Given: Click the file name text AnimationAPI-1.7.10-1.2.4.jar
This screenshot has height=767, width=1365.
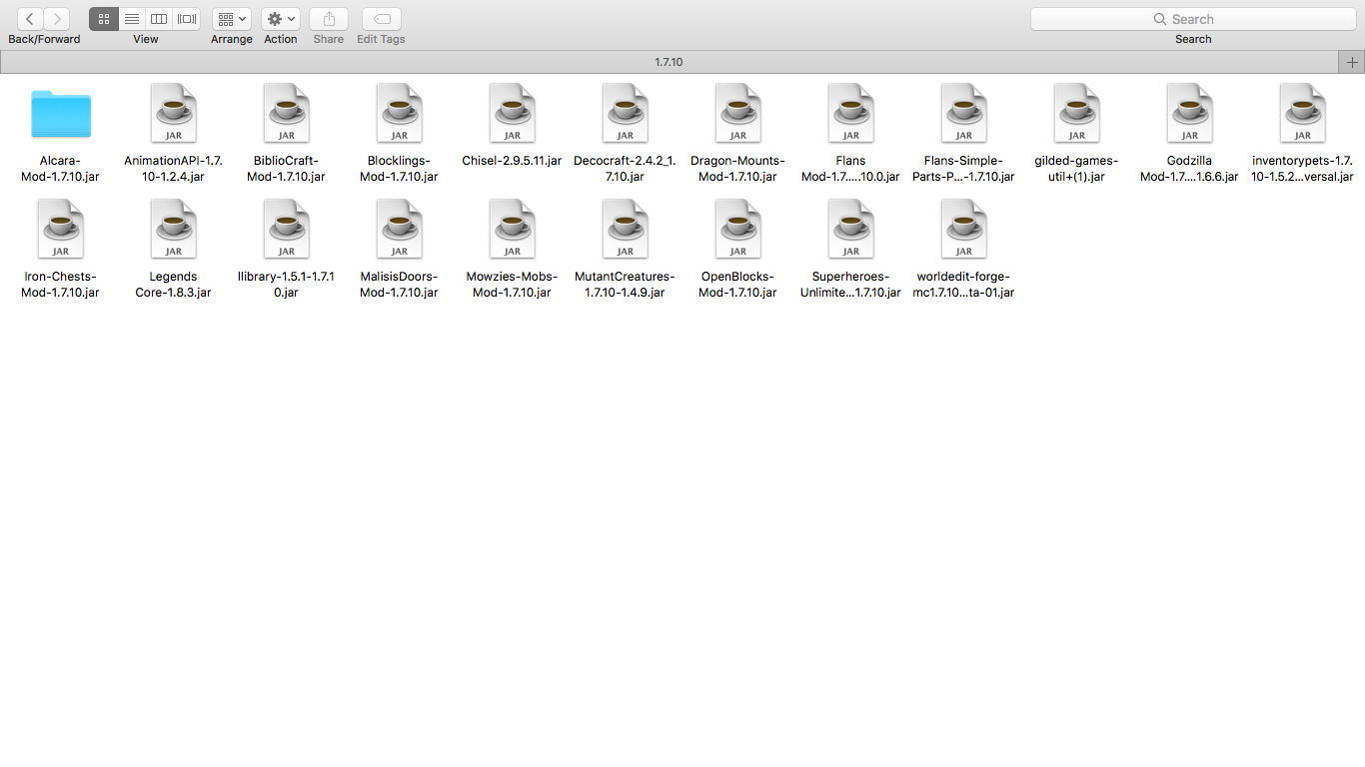Looking at the screenshot, I should coord(174,169).
